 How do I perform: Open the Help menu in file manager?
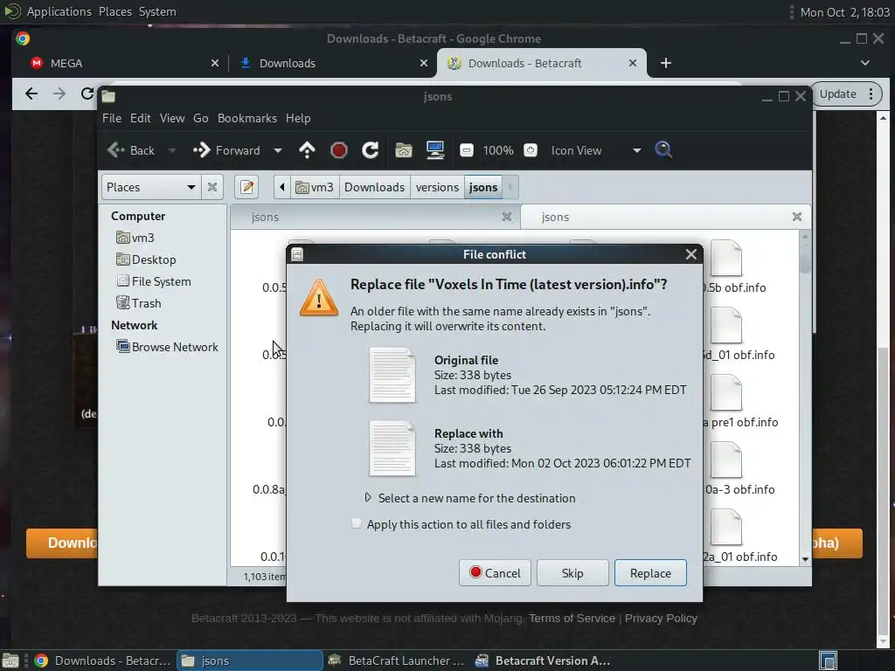(x=298, y=118)
